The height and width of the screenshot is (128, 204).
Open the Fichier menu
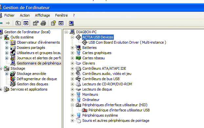tap(10, 15)
